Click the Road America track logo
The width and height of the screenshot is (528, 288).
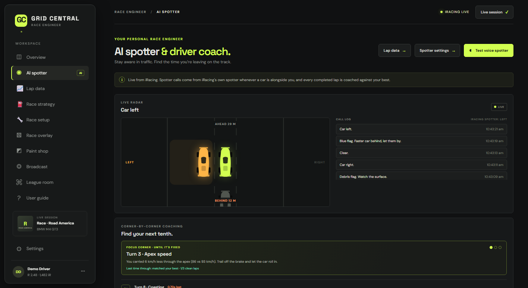tap(25, 224)
